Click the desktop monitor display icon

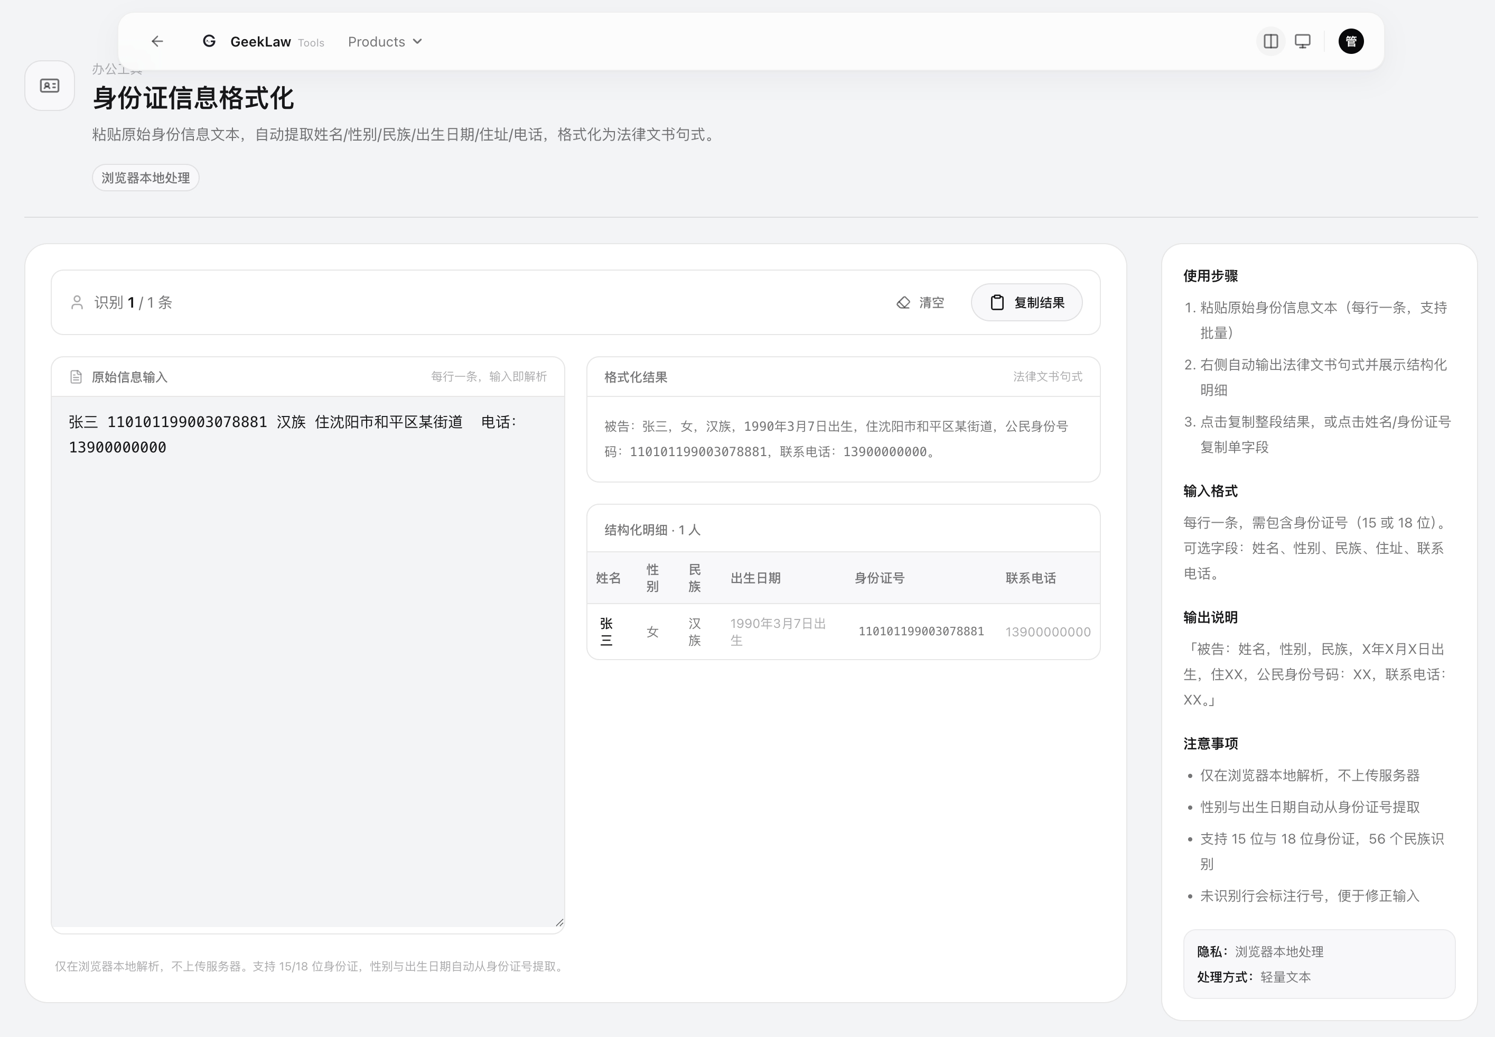coord(1303,42)
